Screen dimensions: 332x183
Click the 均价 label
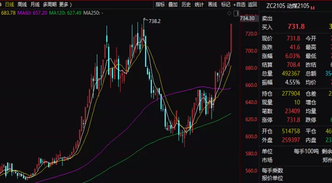[311, 82]
